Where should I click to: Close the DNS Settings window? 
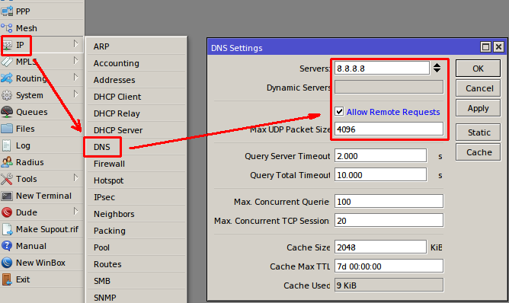[498, 47]
